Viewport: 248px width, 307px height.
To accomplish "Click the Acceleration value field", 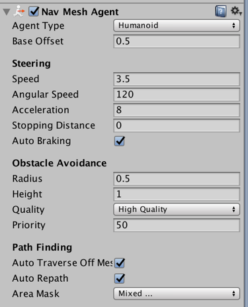I will (177, 110).
